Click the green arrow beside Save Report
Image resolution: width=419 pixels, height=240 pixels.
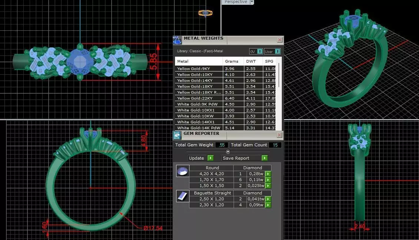[x=264, y=158]
